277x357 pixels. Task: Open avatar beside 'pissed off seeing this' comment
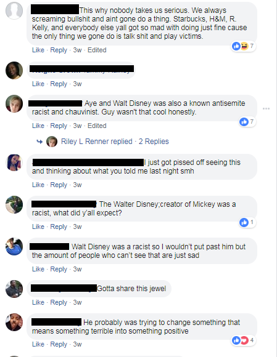(x=14, y=162)
